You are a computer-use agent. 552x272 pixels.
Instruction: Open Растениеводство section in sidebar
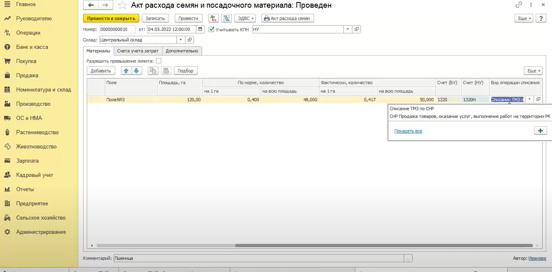[37, 133]
